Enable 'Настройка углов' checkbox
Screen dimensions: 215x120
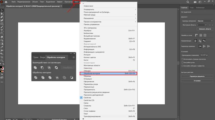pos(182,62)
